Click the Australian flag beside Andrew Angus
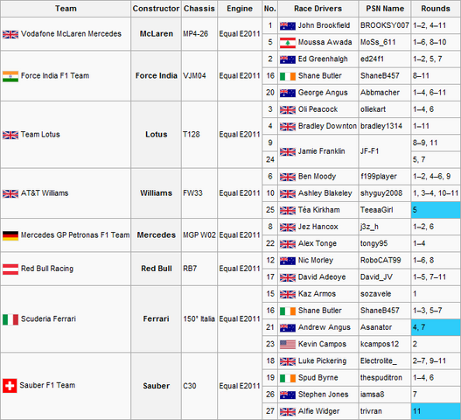Screen dimensions: 461x420 (288, 328)
